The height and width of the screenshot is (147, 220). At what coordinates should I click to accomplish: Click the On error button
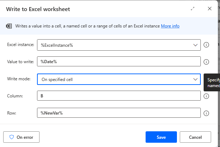(21, 137)
